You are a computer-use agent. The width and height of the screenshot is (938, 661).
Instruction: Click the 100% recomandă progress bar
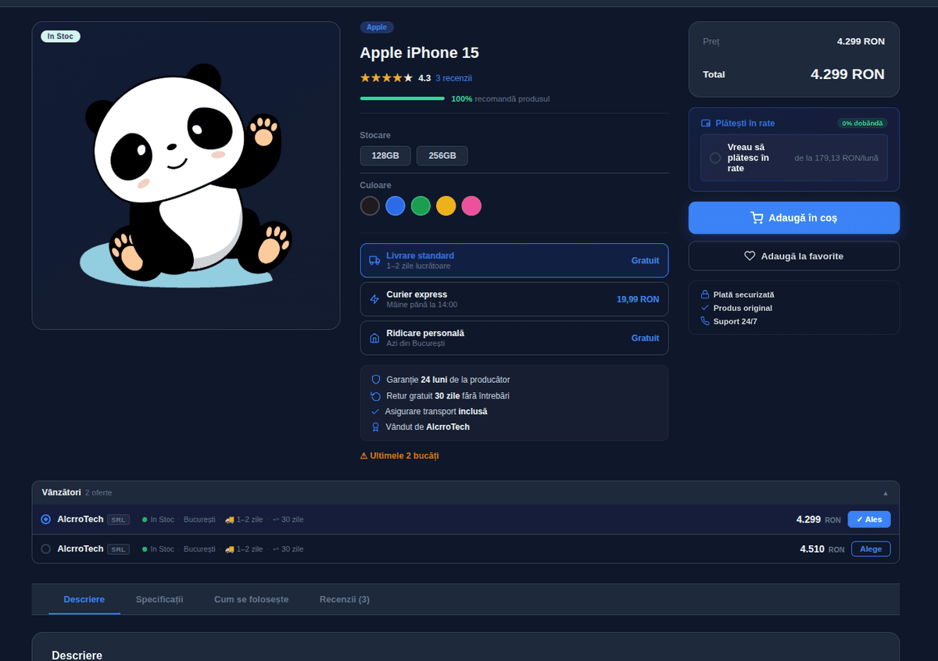pyautogui.click(x=403, y=98)
